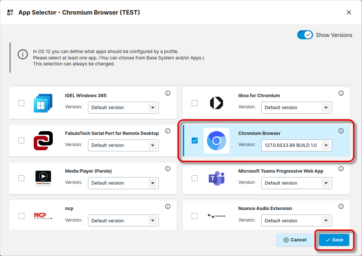Show info for IGEL Windows 365

tap(168, 93)
